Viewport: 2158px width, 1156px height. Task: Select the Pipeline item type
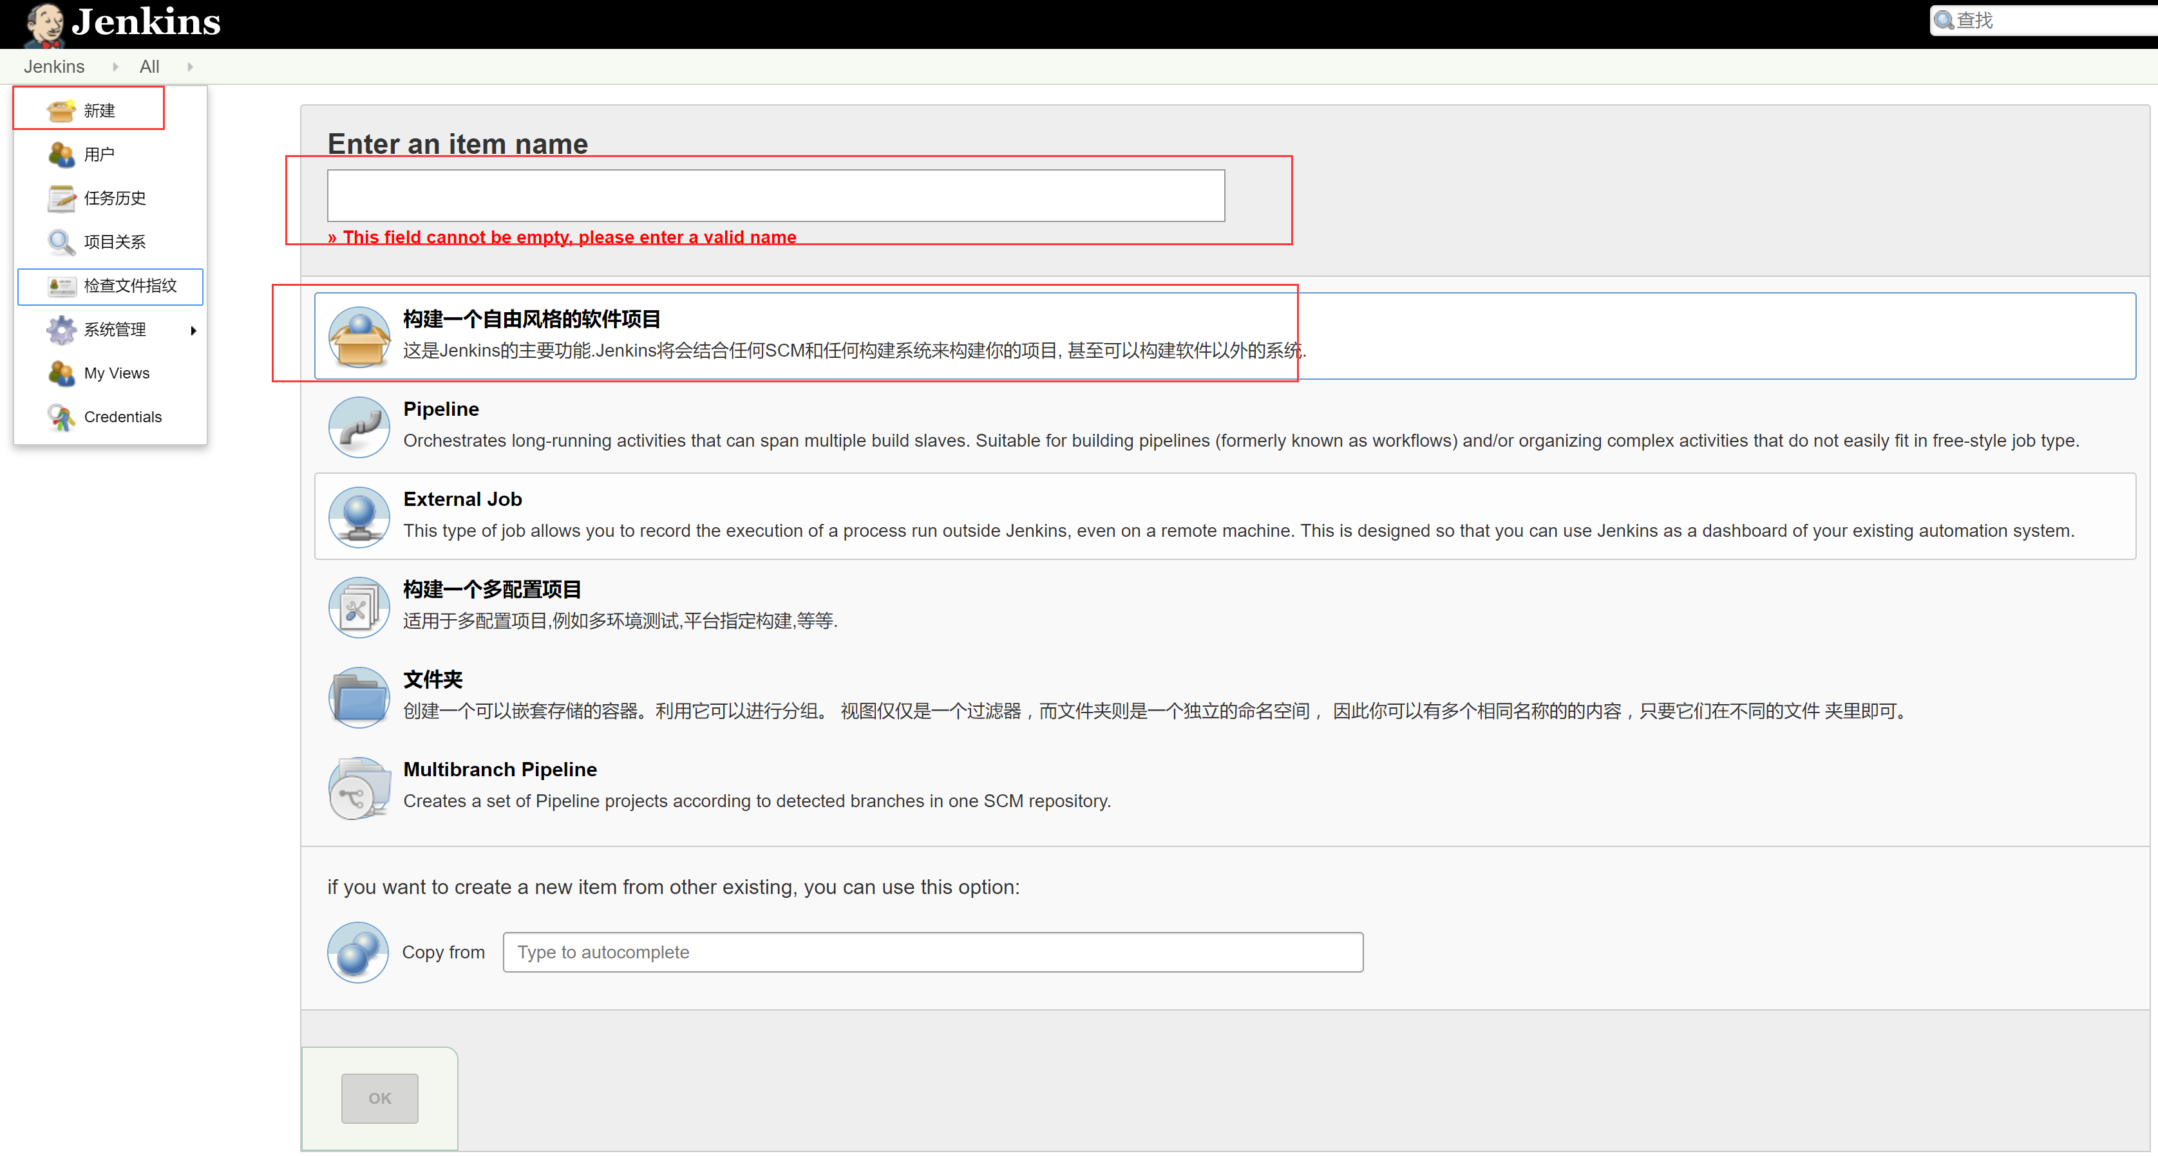point(442,409)
